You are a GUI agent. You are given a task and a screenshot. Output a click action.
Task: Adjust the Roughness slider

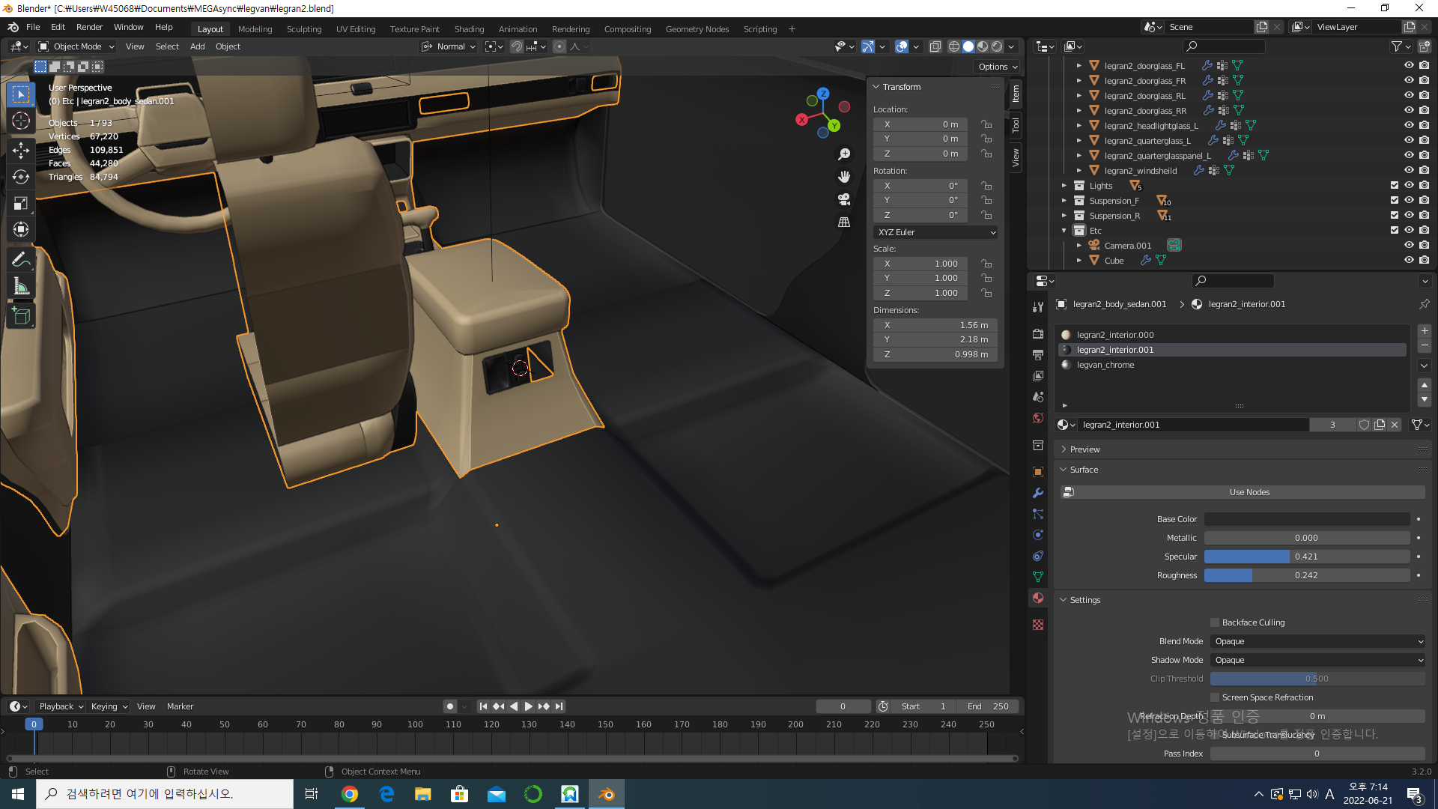tap(1306, 575)
